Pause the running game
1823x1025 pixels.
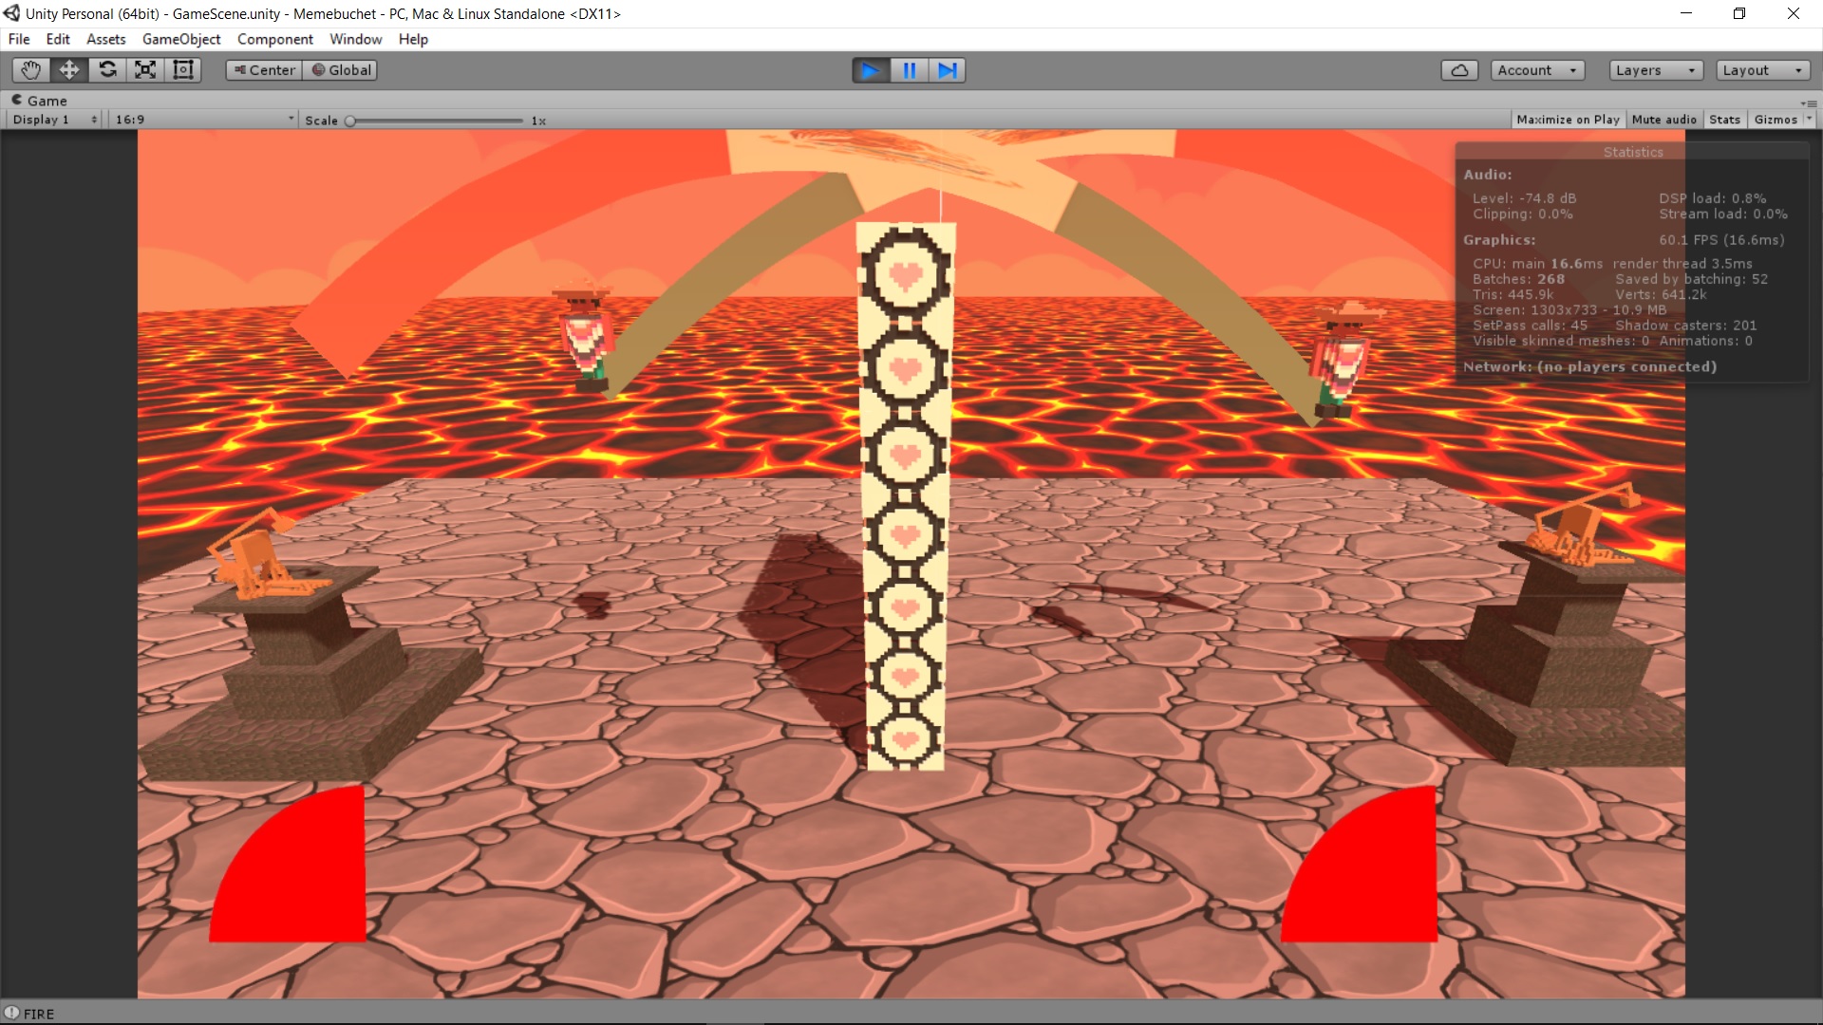(909, 70)
